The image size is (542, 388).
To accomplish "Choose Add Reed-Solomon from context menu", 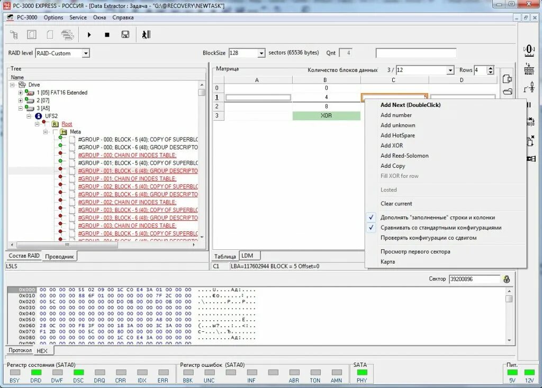I will pos(404,156).
